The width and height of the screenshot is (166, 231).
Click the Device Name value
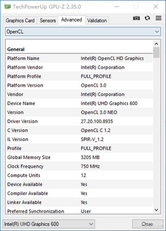click(x=109, y=103)
